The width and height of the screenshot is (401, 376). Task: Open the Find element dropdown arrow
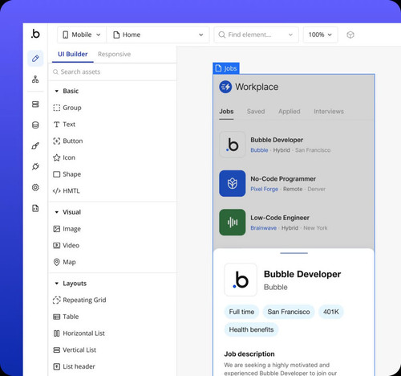coord(290,35)
